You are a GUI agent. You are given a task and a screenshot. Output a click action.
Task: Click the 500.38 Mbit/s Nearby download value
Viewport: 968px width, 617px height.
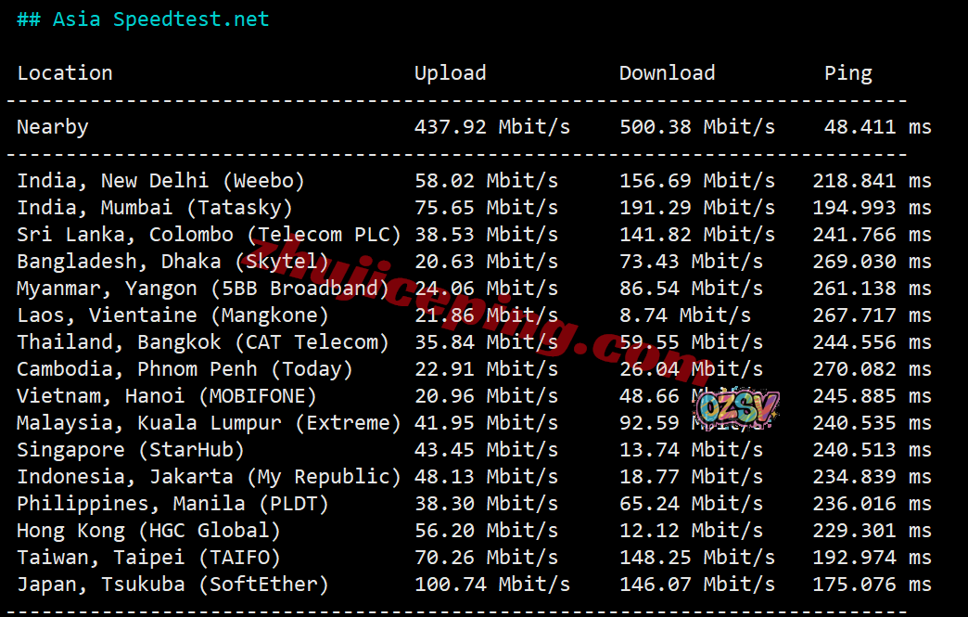point(696,127)
